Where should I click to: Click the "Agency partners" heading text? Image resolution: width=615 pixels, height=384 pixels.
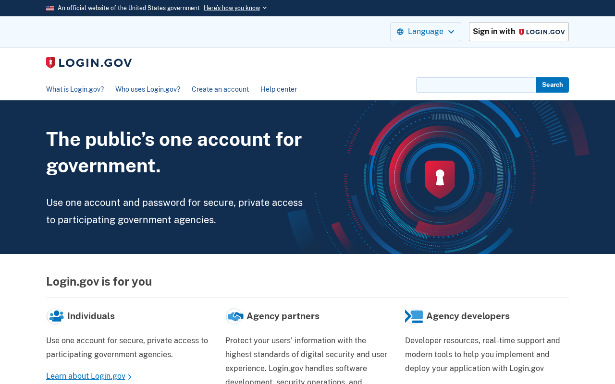(283, 316)
